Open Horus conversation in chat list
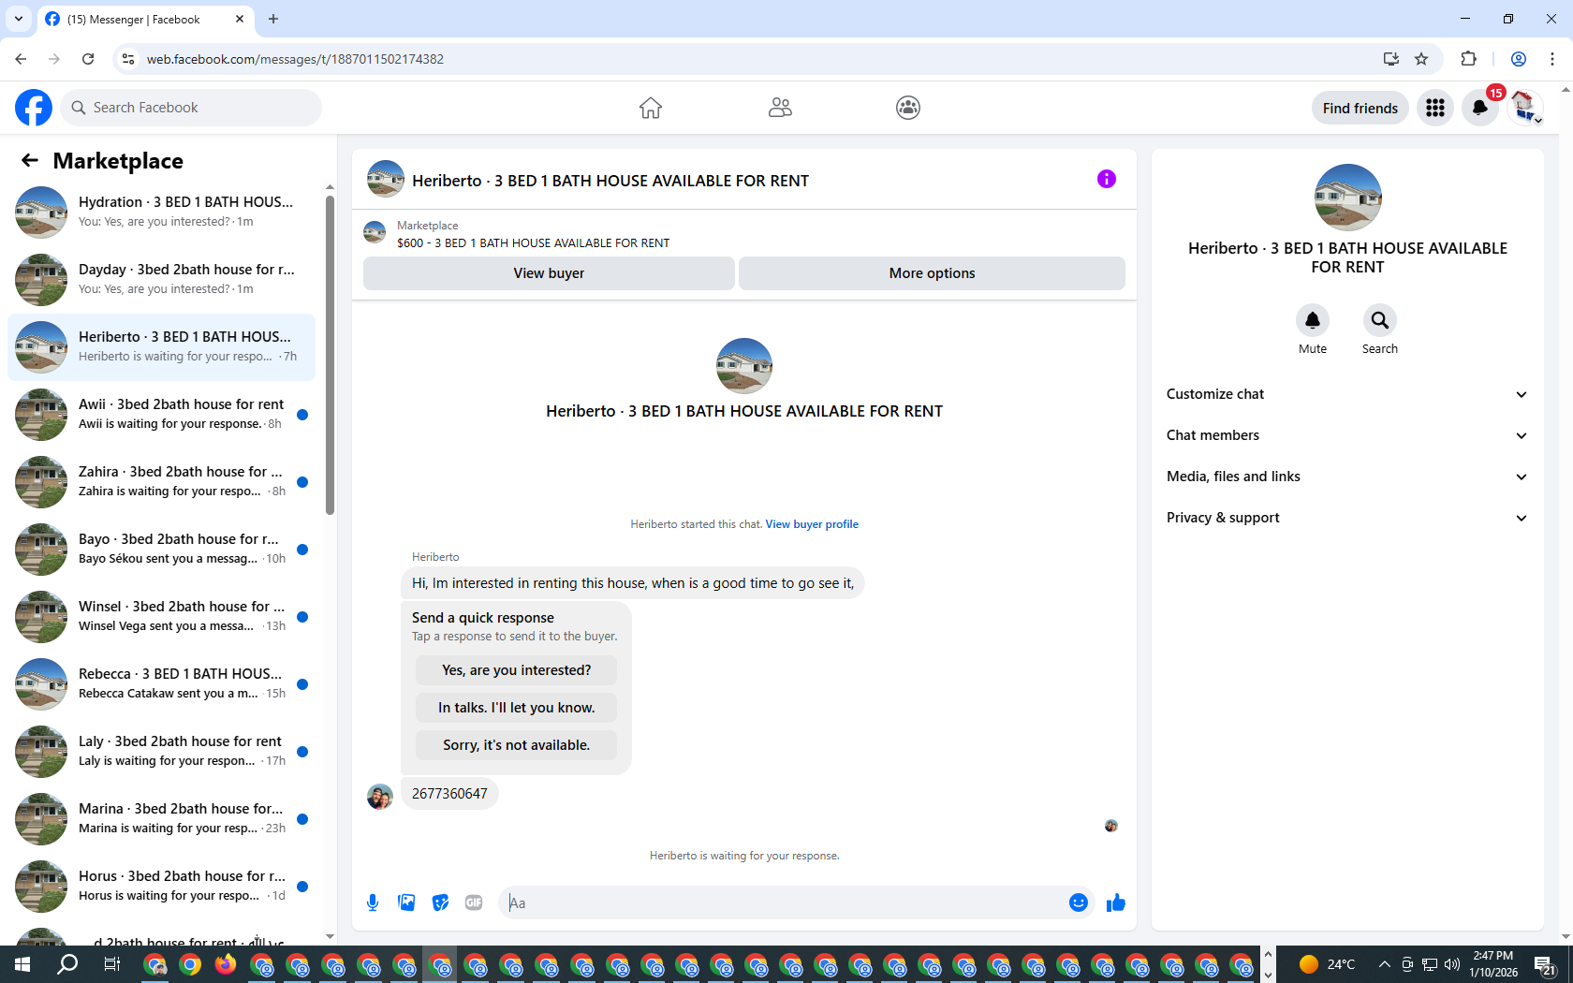1573x983 pixels. click(x=161, y=887)
